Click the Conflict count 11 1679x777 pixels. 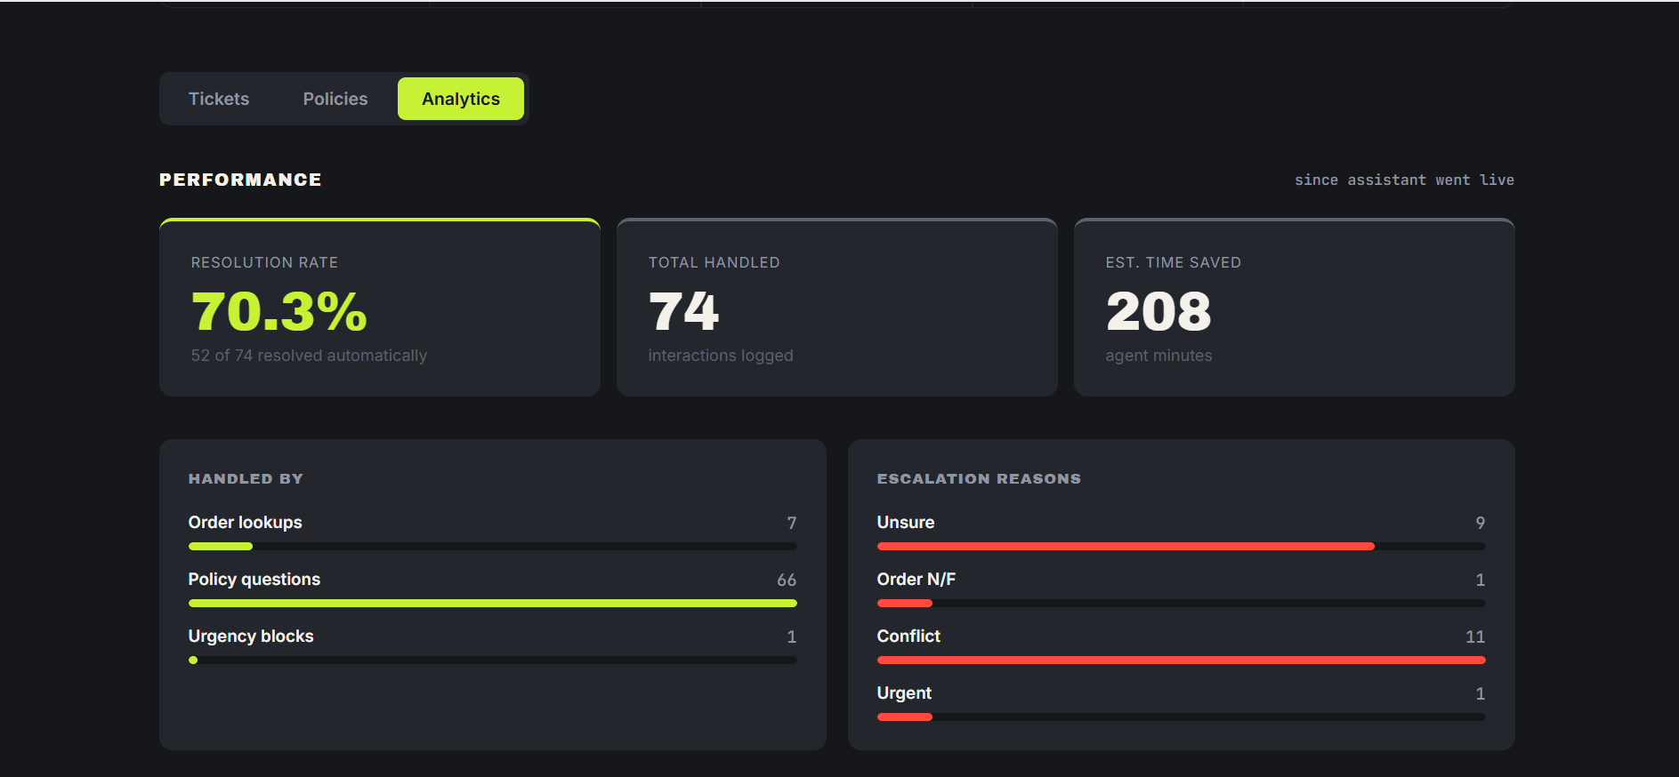(x=1475, y=637)
